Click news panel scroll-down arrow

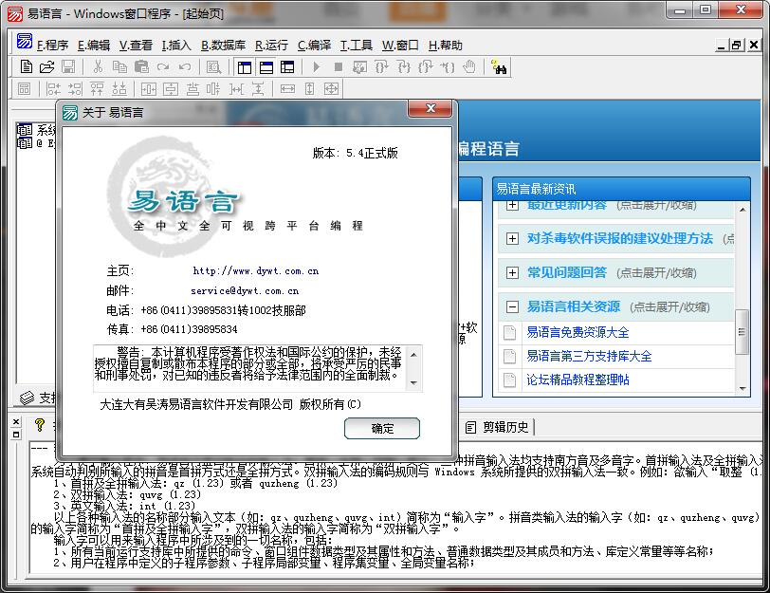[742, 388]
